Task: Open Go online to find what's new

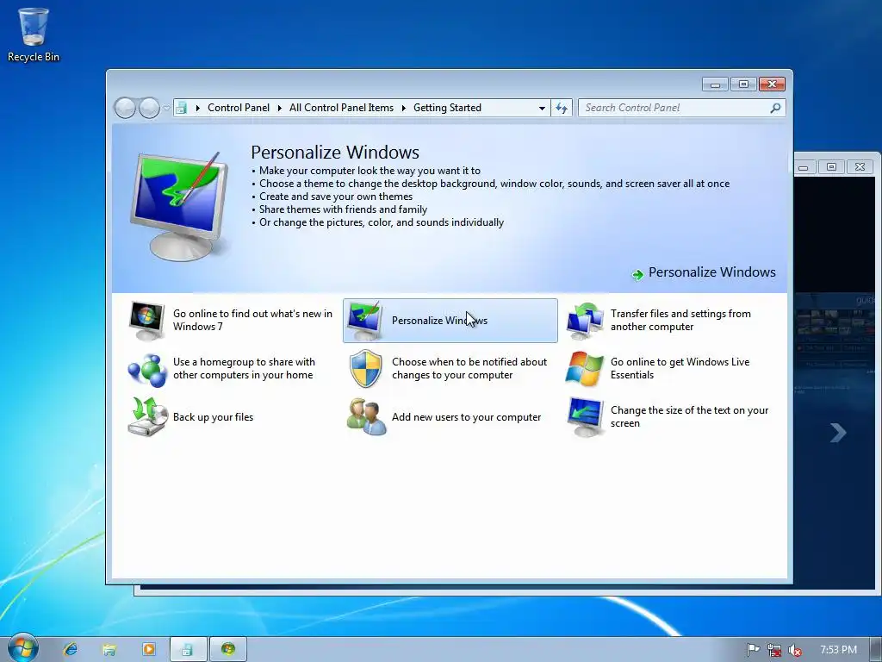Action: 252,321
